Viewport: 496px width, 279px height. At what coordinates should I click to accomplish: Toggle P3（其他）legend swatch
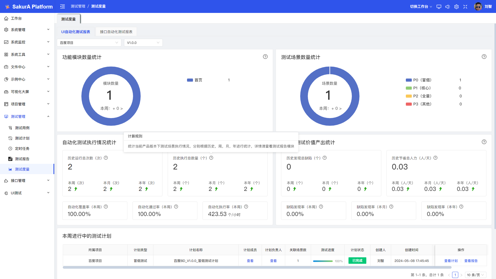409,104
